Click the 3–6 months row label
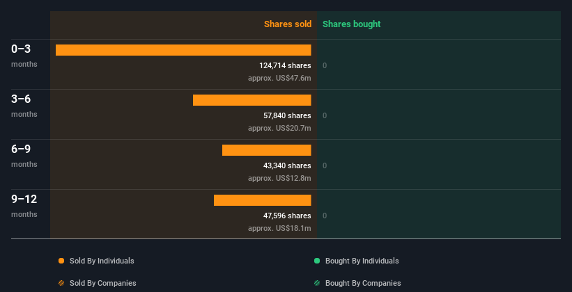 click(24, 106)
